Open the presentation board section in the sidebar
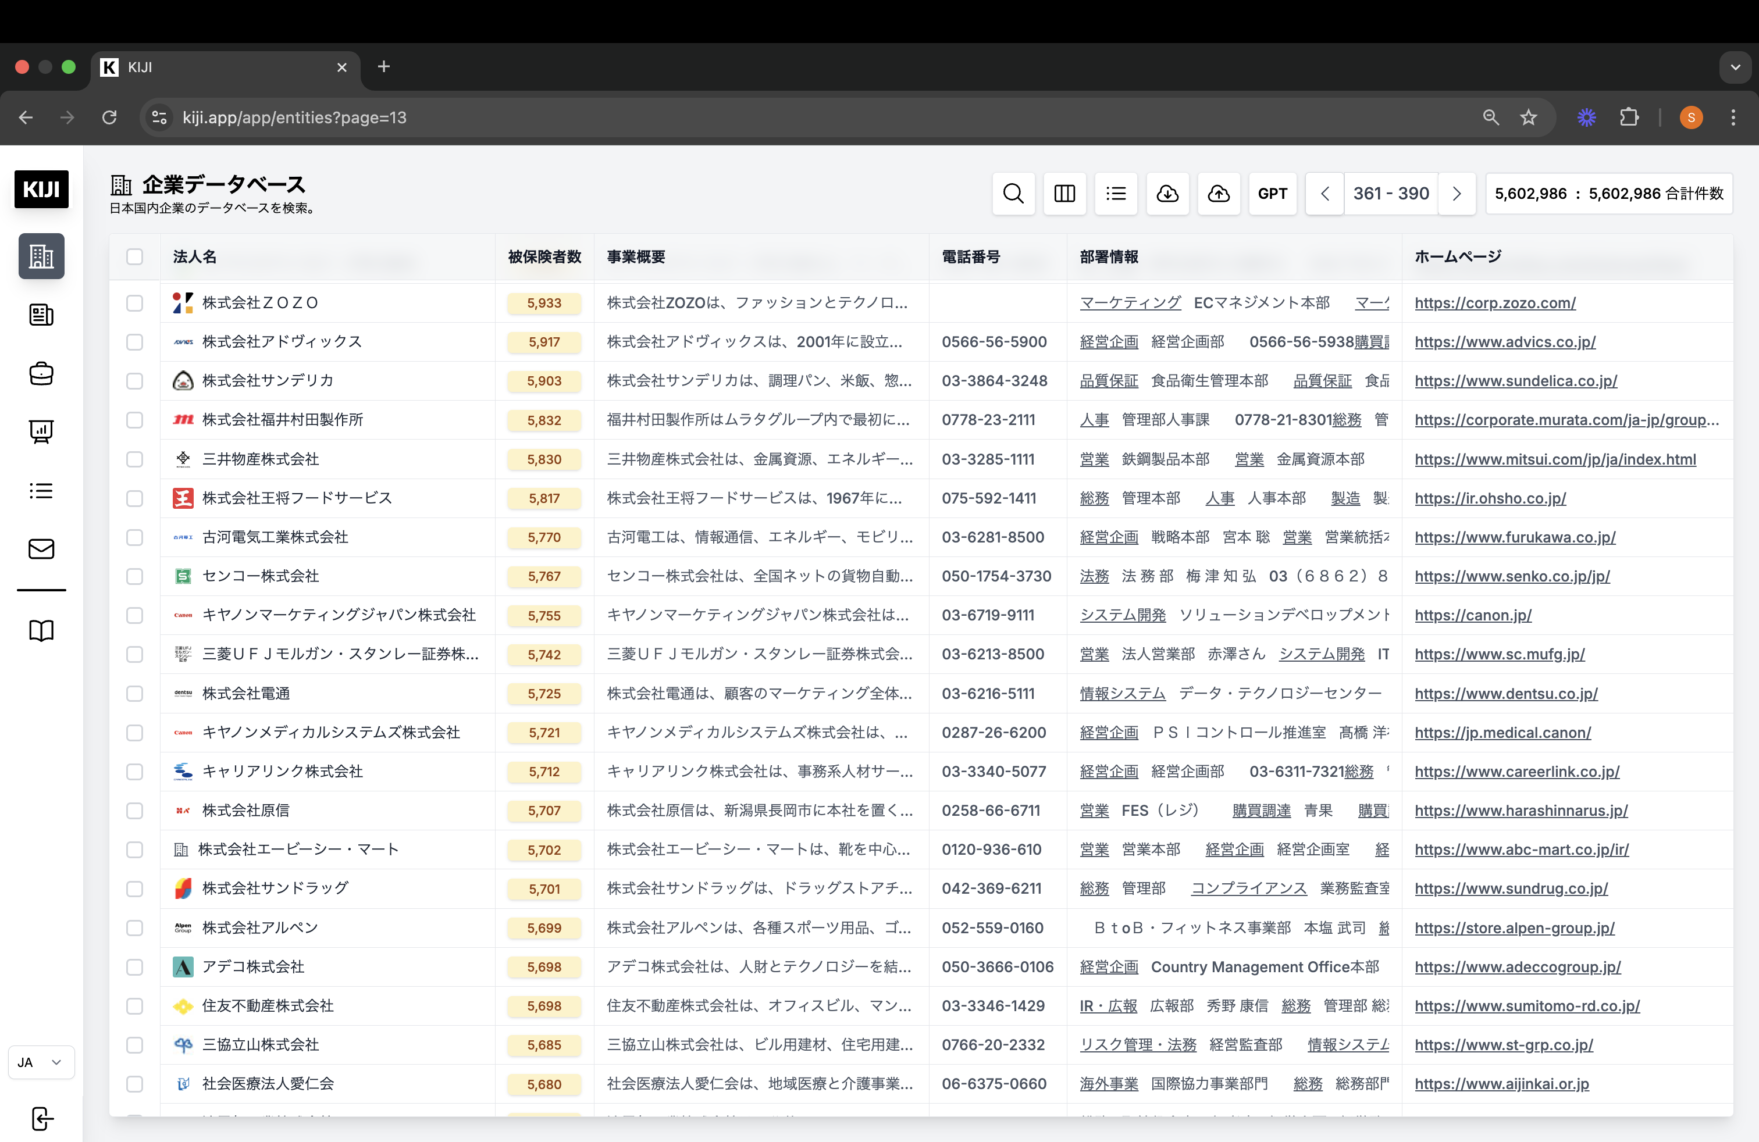The width and height of the screenshot is (1759, 1142). pyautogui.click(x=41, y=431)
